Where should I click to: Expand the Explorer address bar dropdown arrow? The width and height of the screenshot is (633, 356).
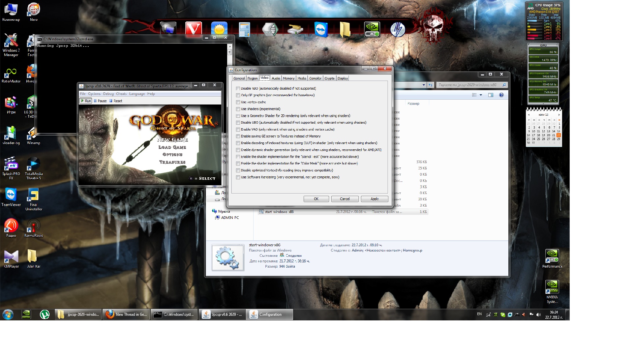(424, 85)
